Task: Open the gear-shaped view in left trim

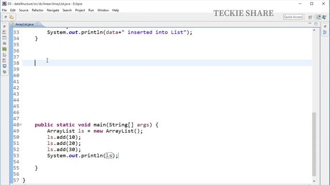Action: coord(5,72)
